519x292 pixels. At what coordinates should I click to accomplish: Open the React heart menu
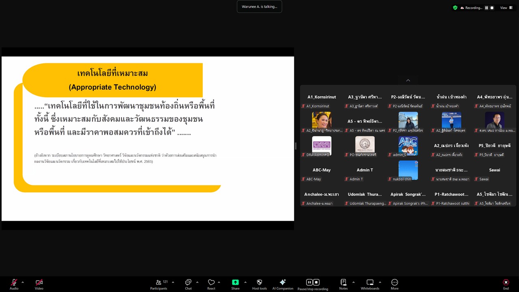211,284
